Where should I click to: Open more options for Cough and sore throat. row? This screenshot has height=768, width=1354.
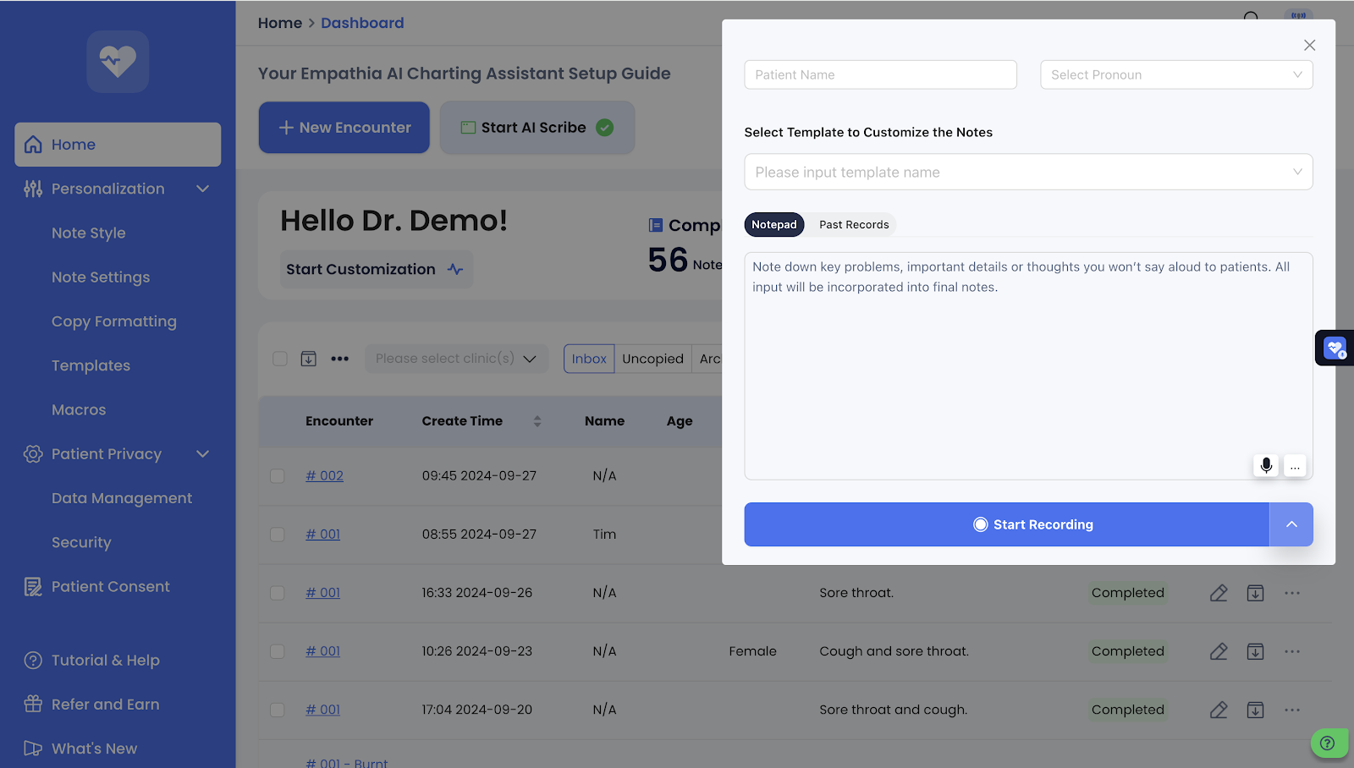click(x=1292, y=651)
